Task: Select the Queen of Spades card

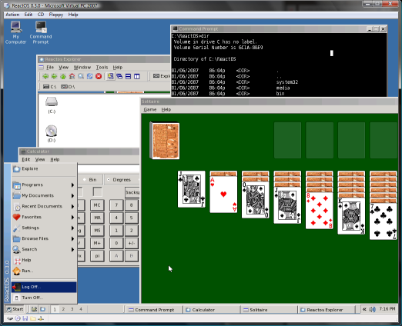Action: (256, 200)
